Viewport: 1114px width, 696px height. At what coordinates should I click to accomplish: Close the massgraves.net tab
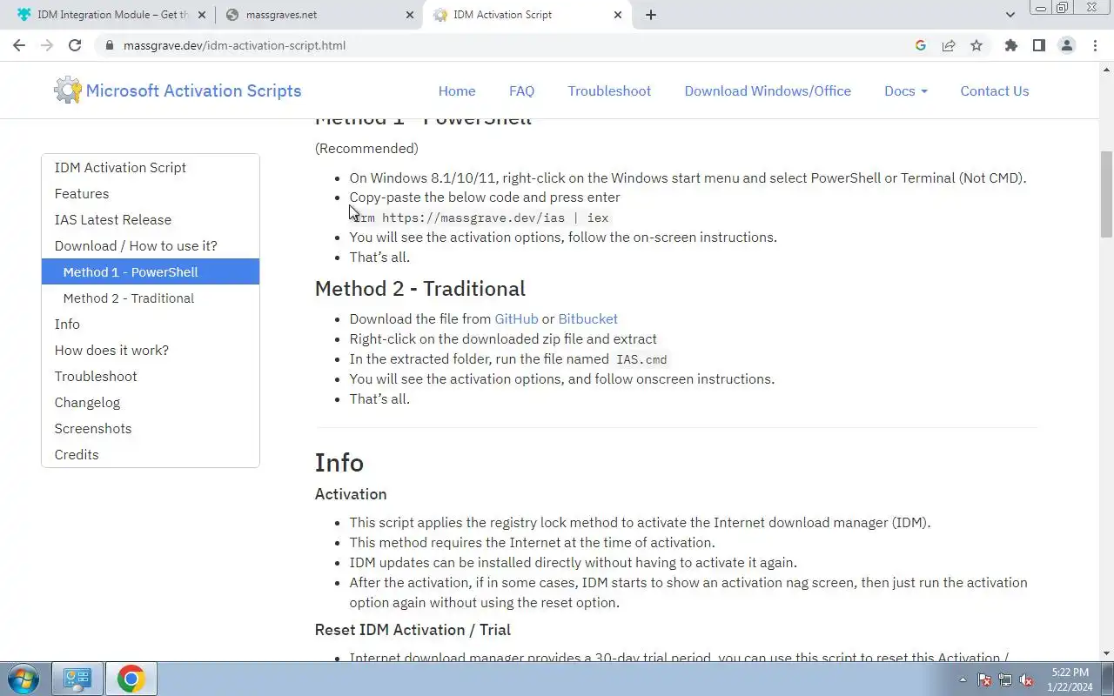[410, 15]
